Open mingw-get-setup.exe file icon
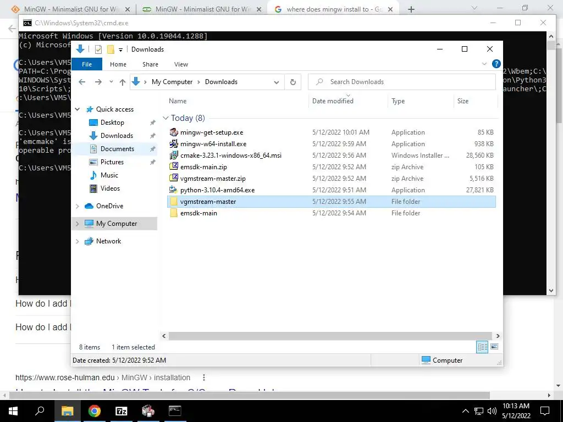The image size is (563, 422). [x=174, y=132]
